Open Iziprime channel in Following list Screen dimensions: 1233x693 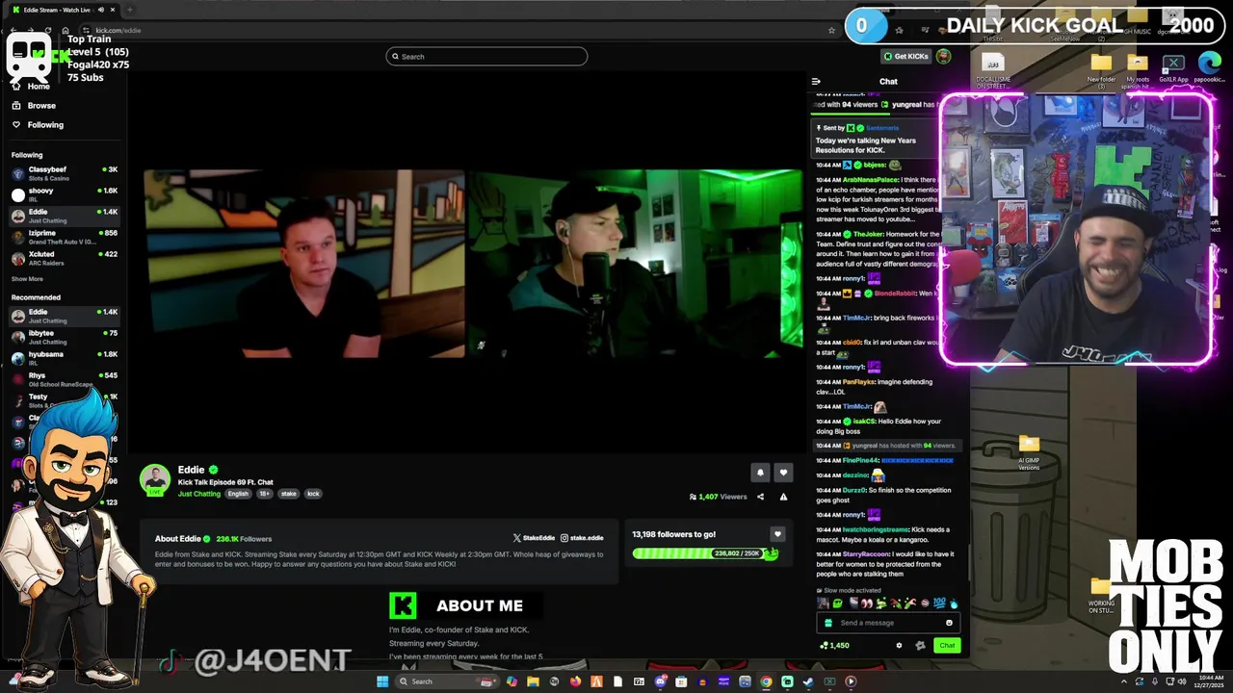pos(64,236)
